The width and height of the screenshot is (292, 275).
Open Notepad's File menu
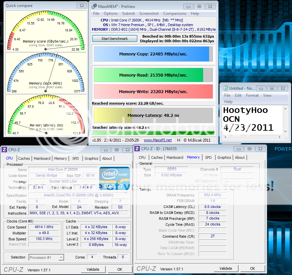(227, 95)
